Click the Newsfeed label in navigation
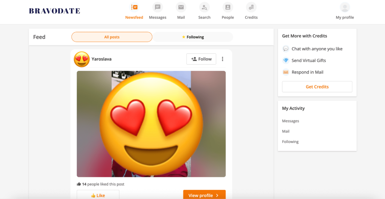 pyautogui.click(x=134, y=17)
